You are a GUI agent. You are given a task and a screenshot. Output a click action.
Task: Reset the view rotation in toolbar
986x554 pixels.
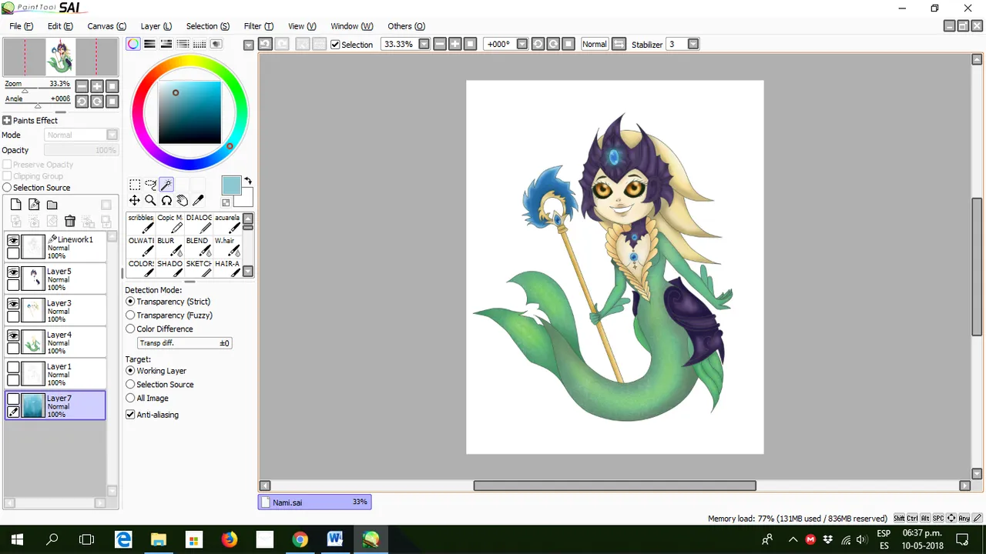click(568, 44)
